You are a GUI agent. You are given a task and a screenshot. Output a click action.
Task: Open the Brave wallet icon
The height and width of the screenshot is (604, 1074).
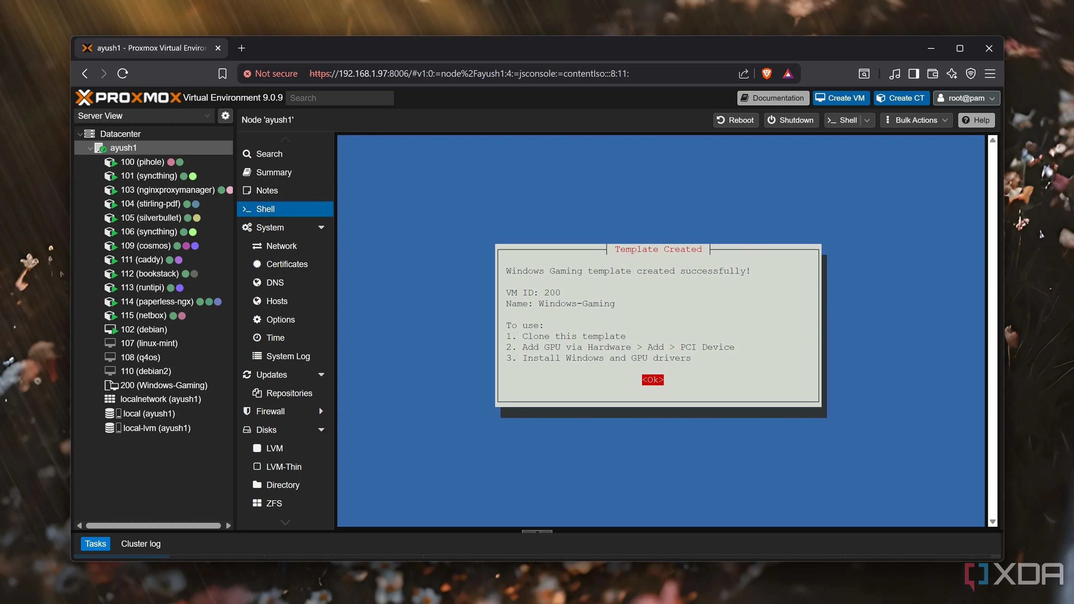coord(932,74)
